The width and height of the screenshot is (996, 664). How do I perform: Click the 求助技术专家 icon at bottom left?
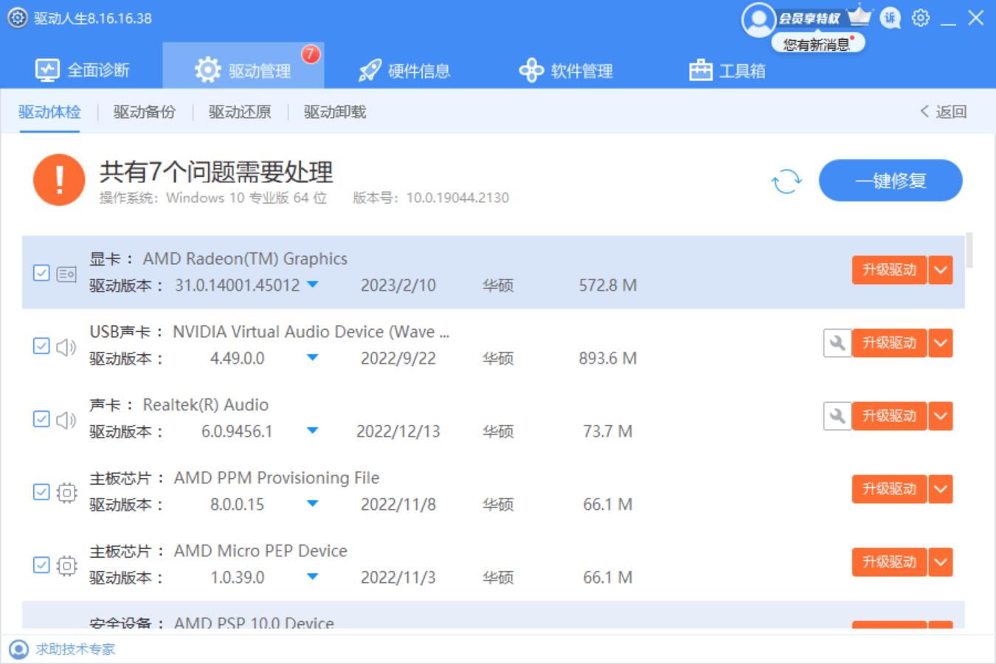tap(20, 649)
